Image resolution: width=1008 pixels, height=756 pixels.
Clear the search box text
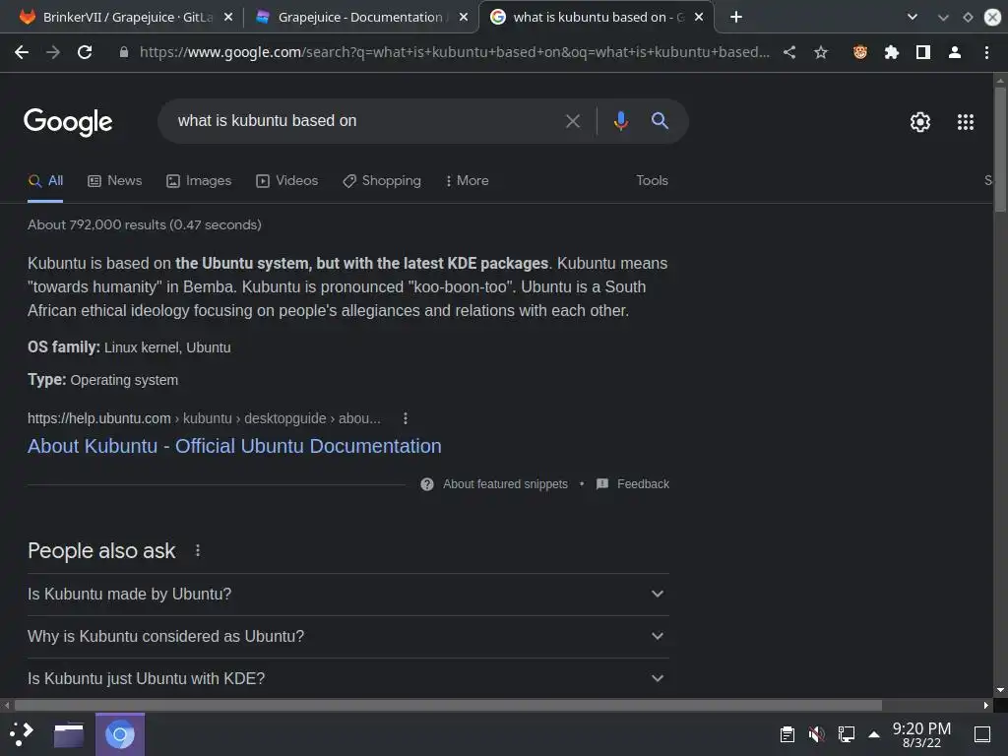pos(573,121)
